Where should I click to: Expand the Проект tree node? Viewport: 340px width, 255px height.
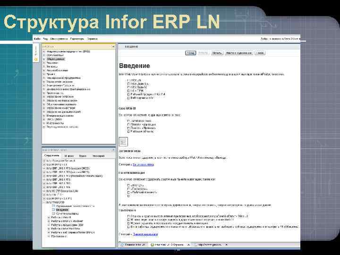(44, 74)
